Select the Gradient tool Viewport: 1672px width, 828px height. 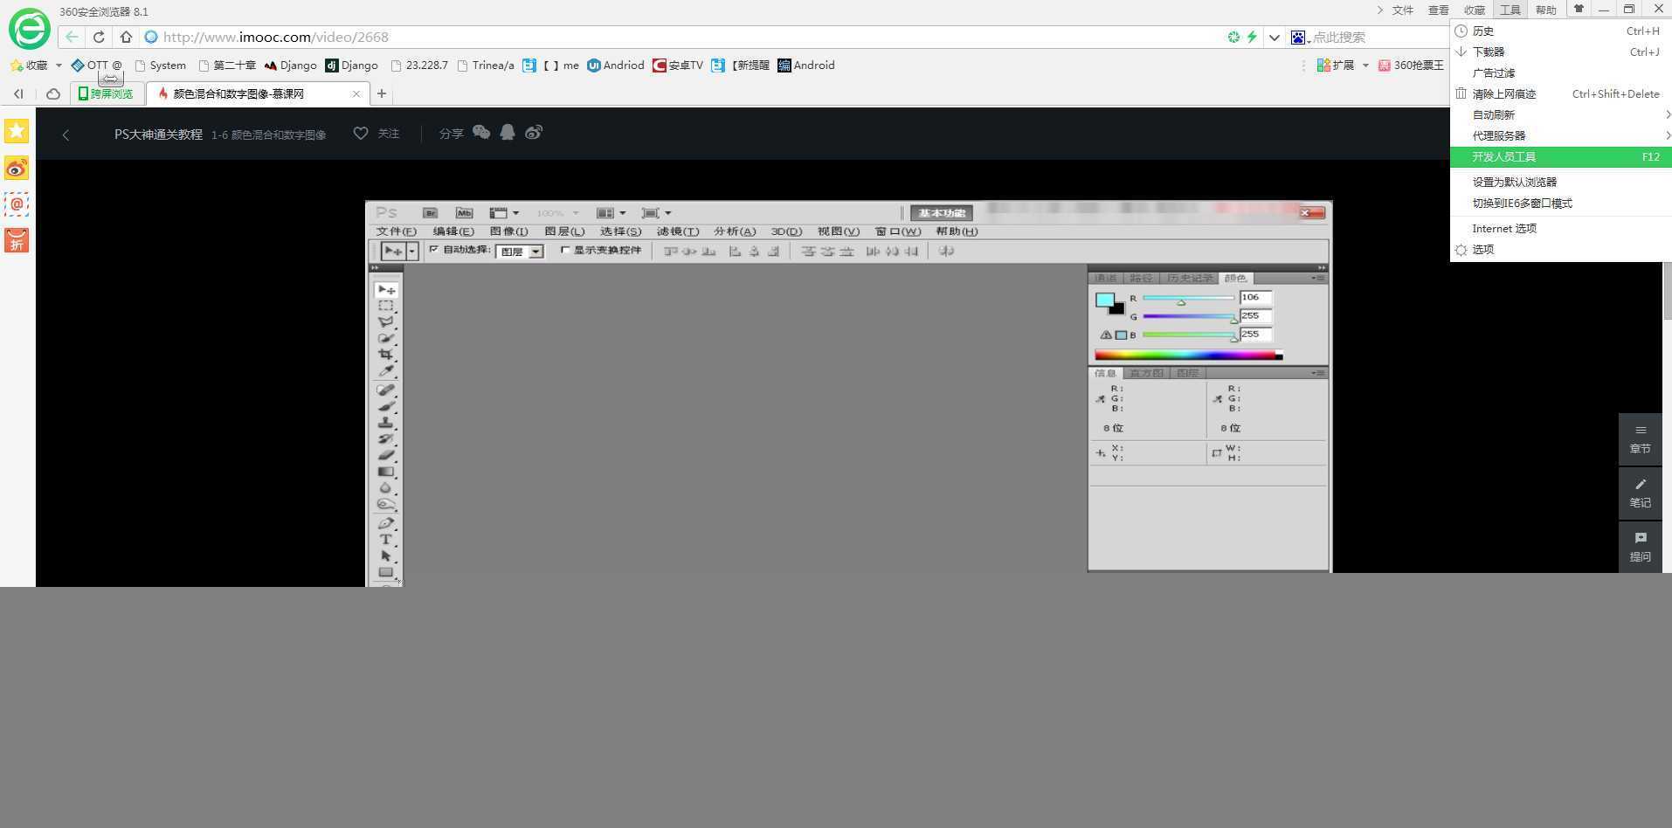(x=386, y=472)
